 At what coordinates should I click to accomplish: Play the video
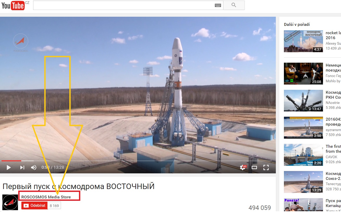coord(9,168)
